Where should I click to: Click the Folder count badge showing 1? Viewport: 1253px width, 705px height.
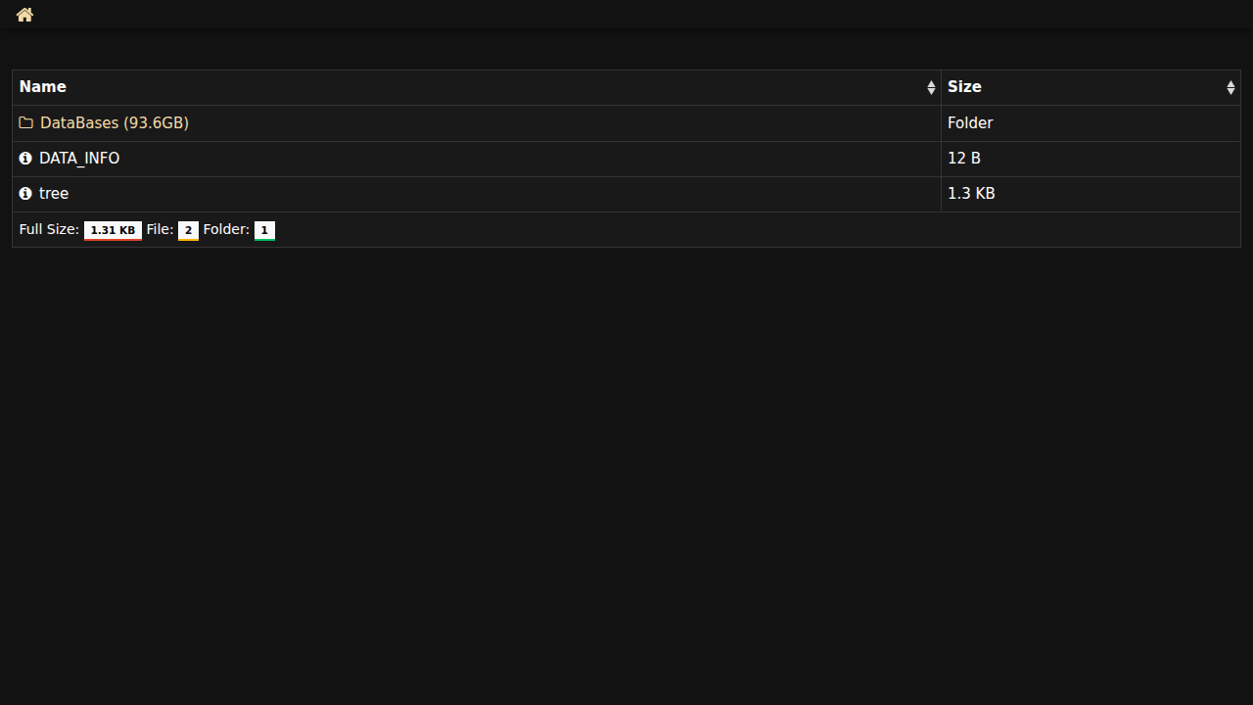coord(264,230)
